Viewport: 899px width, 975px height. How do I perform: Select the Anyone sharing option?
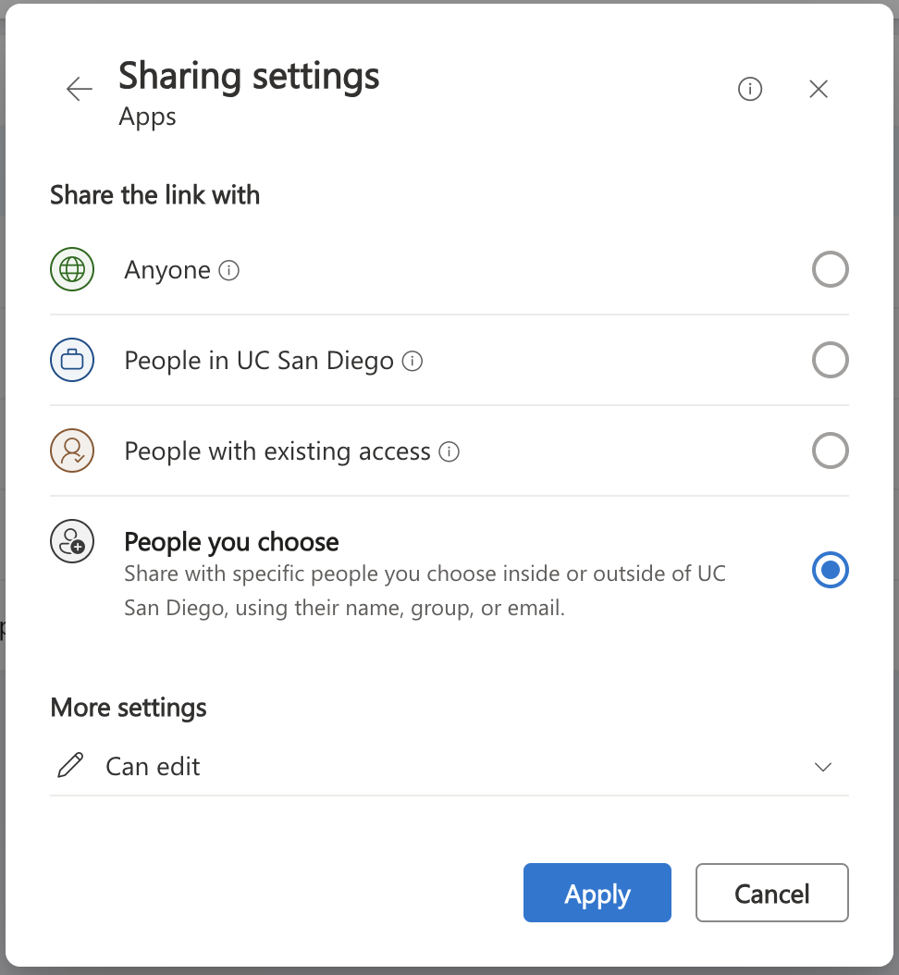830,269
